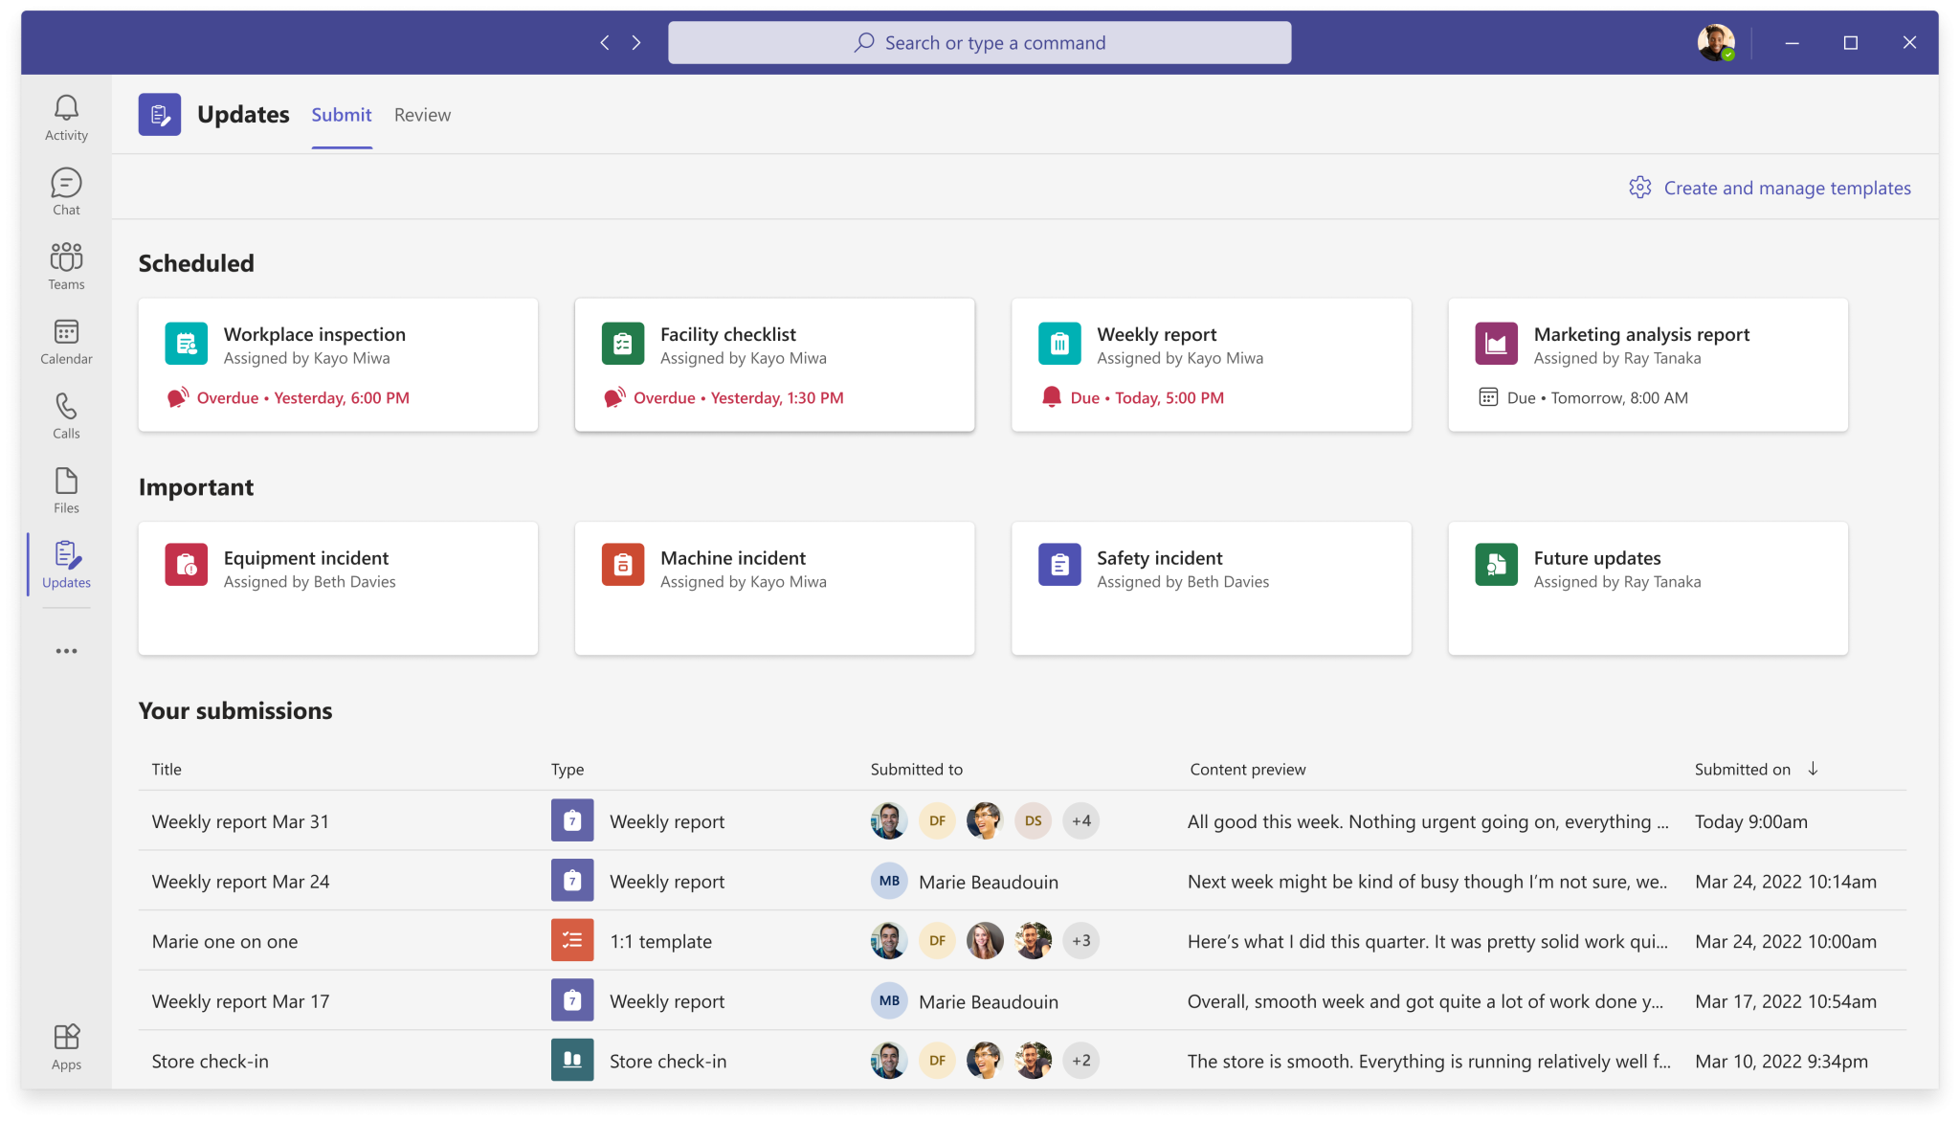The height and width of the screenshot is (1121, 1960).
Task: Click the Machine incident card icon
Action: (x=622, y=565)
